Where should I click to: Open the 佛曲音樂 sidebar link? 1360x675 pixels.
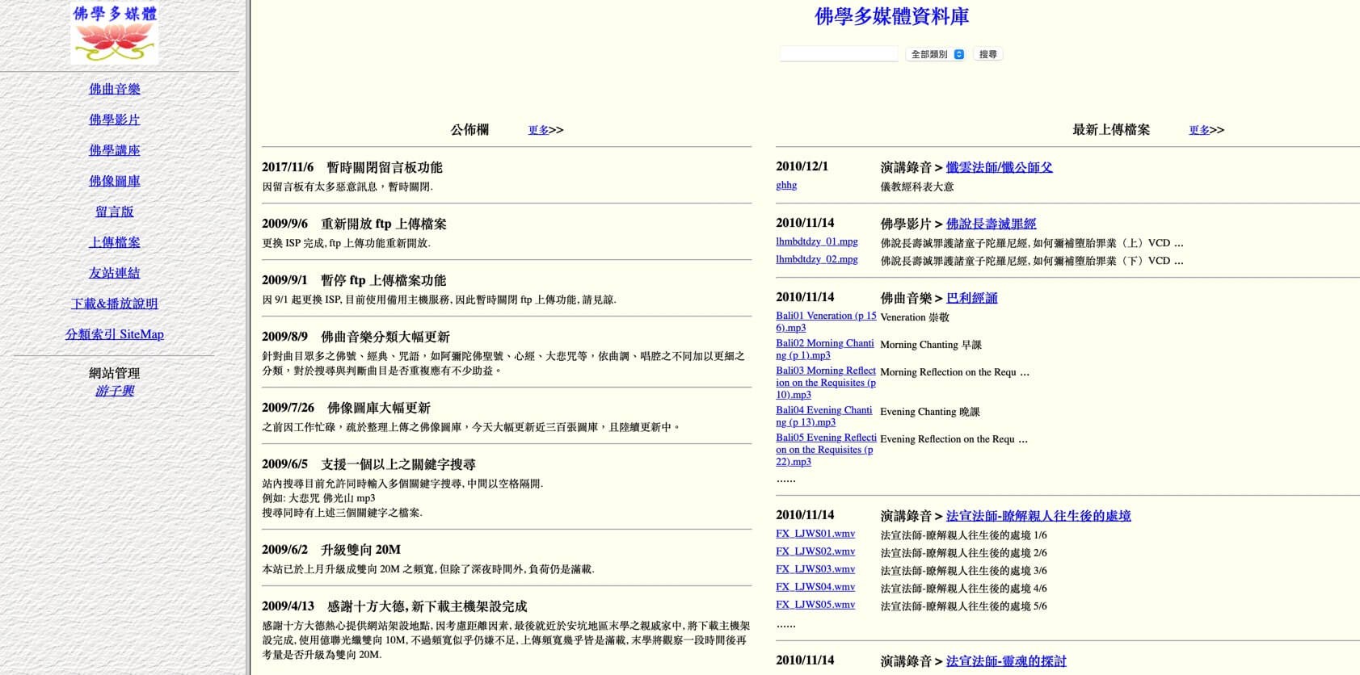(115, 89)
